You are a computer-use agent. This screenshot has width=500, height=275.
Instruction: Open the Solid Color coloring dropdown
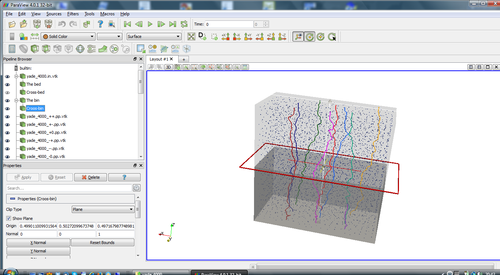pos(68,36)
